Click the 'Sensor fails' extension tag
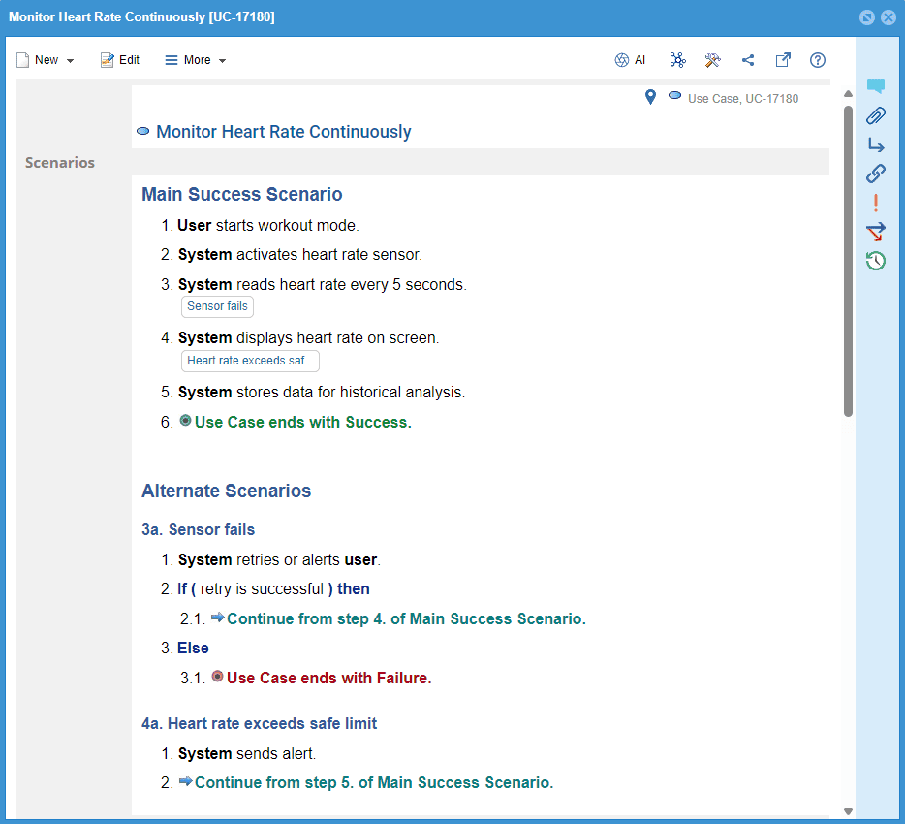 [217, 306]
